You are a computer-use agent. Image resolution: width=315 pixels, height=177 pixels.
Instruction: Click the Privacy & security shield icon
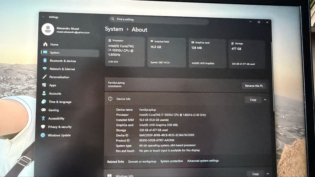click(x=43, y=127)
